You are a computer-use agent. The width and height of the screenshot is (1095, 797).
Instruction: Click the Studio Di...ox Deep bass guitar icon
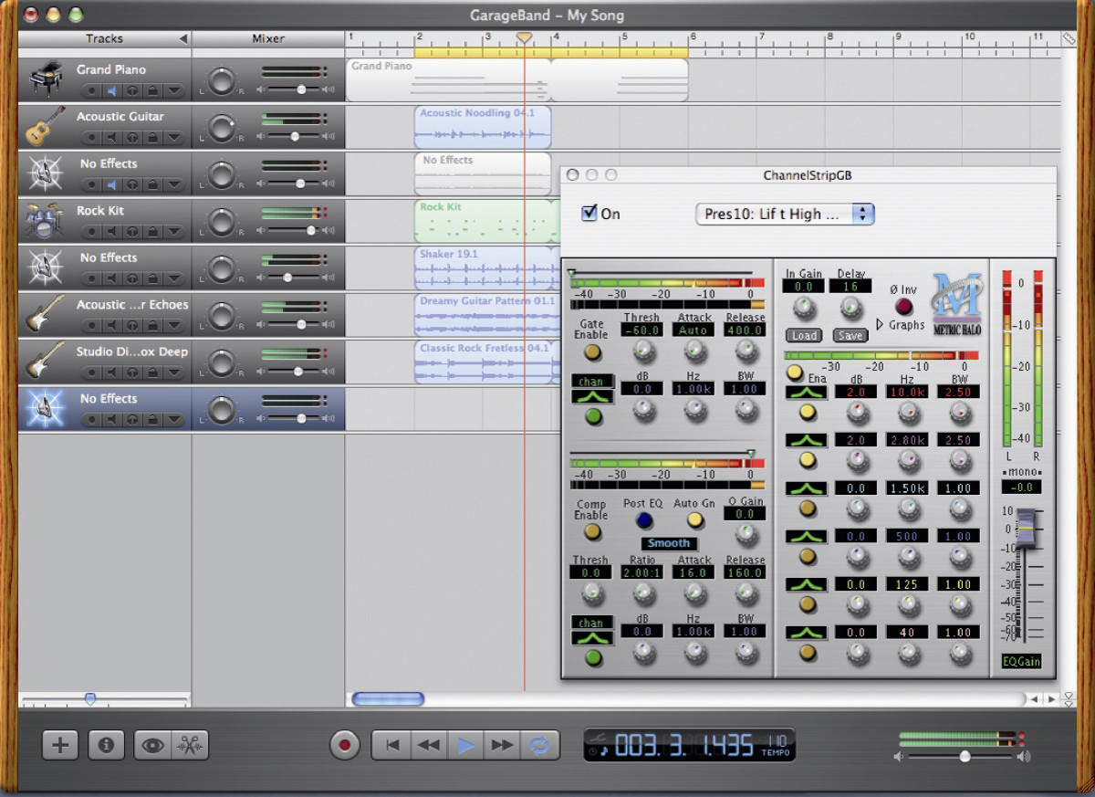45,362
